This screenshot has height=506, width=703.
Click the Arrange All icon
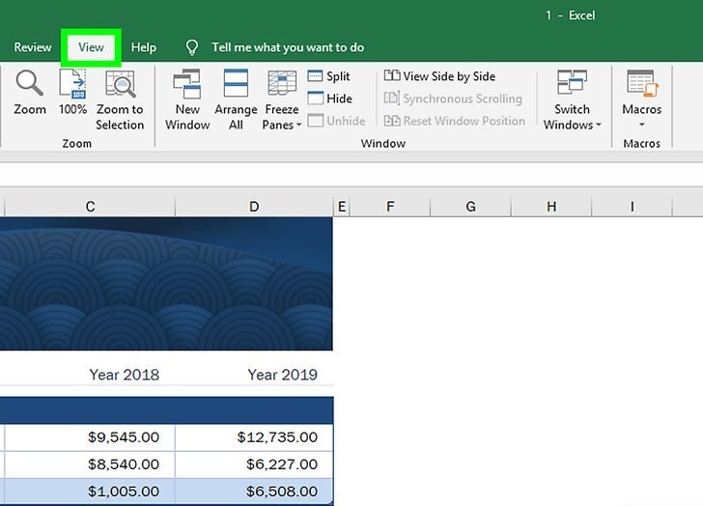tap(236, 84)
